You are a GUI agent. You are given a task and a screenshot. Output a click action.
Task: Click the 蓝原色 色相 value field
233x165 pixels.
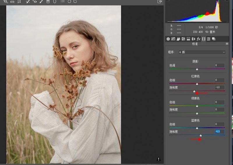(220, 124)
